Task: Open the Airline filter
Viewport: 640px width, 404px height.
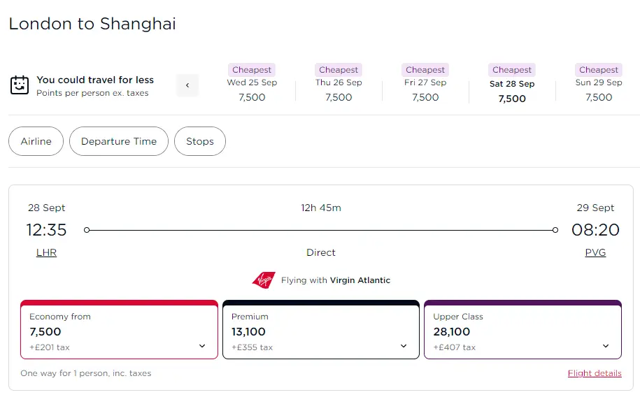Action: 36,141
